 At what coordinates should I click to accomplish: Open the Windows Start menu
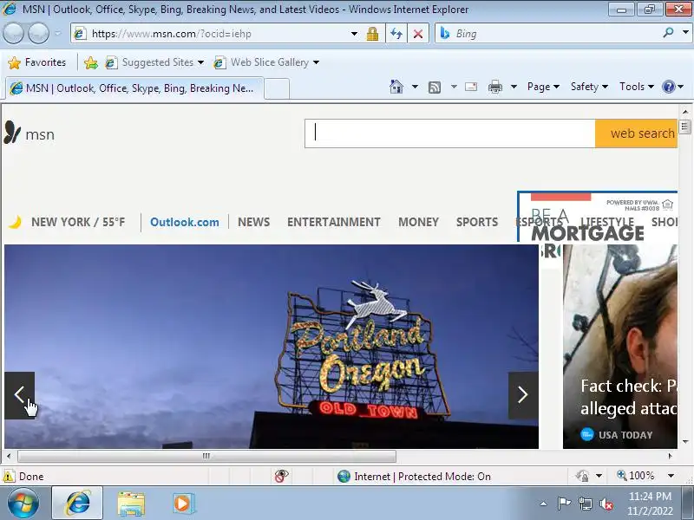point(23,504)
